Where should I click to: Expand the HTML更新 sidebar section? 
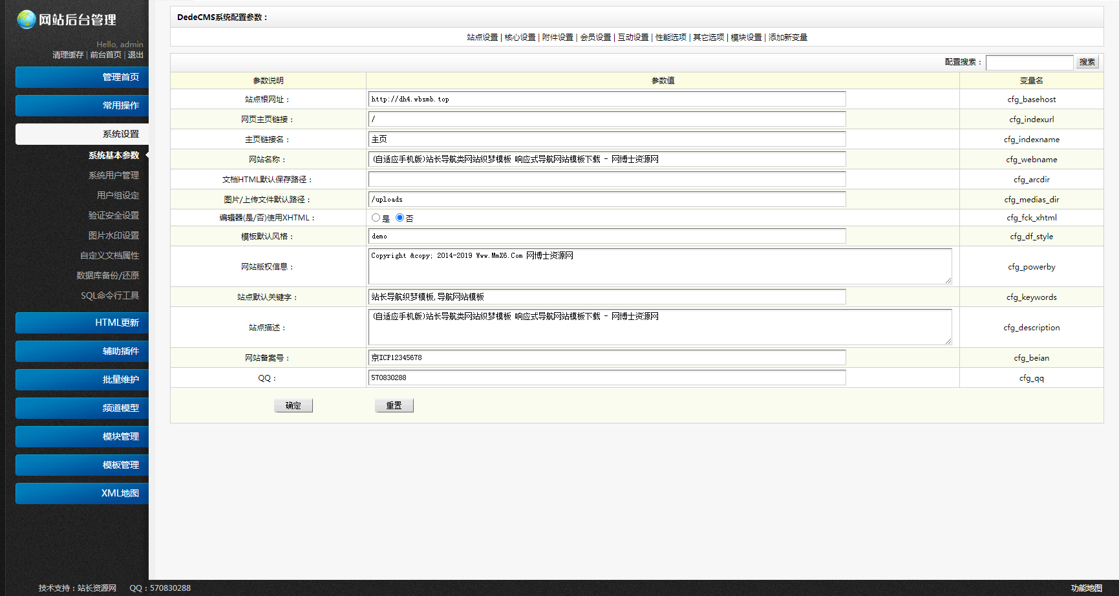pyautogui.click(x=82, y=323)
